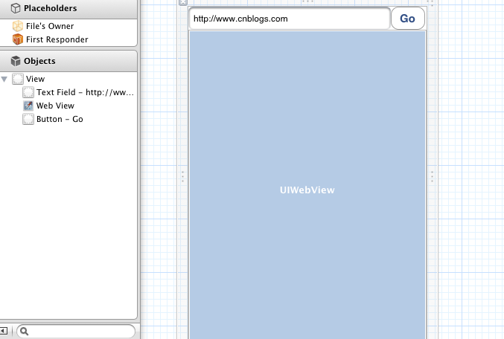Select the File's Owner cube icon
Screen dimensions: 504x339
click(x=18, y=26)
